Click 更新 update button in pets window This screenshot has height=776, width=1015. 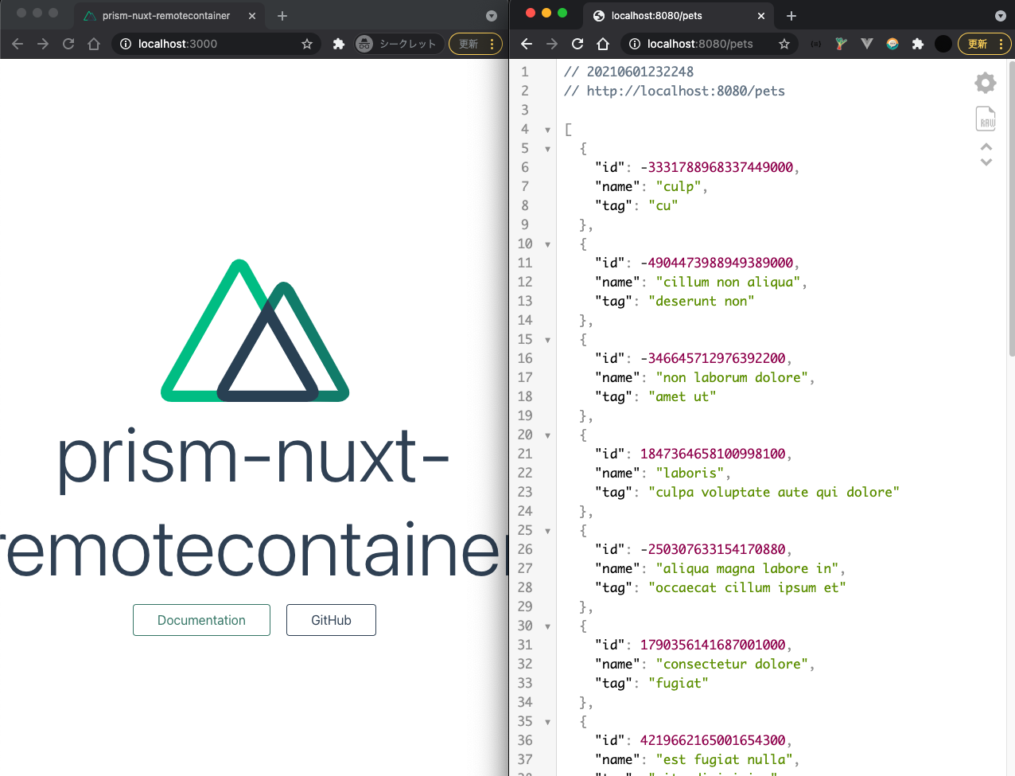pyautogui.click(x=985, y=44)
